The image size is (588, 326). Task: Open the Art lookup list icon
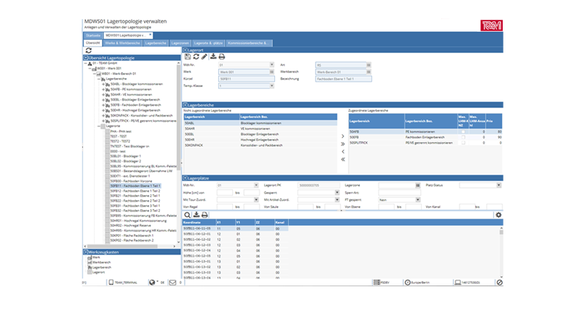pos(369,65)
